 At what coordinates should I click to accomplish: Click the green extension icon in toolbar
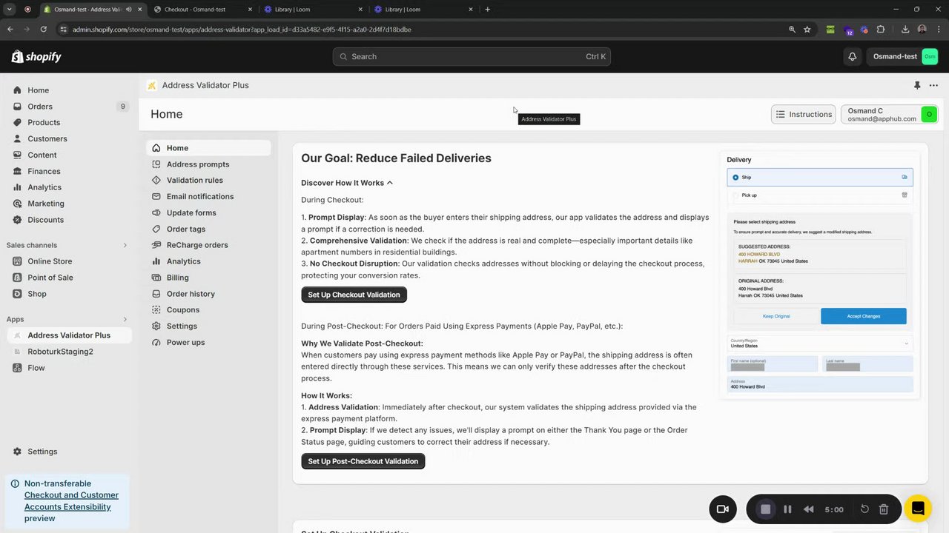pos(830,29)
